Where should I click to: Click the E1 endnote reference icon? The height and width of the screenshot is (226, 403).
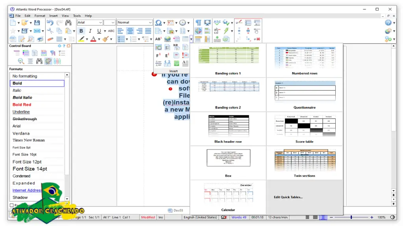click(x=167, y=55)
